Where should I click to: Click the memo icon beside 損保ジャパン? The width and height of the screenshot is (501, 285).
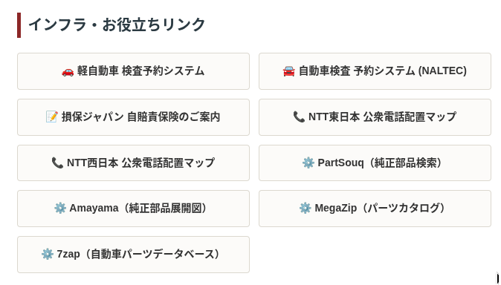point(52,117)
